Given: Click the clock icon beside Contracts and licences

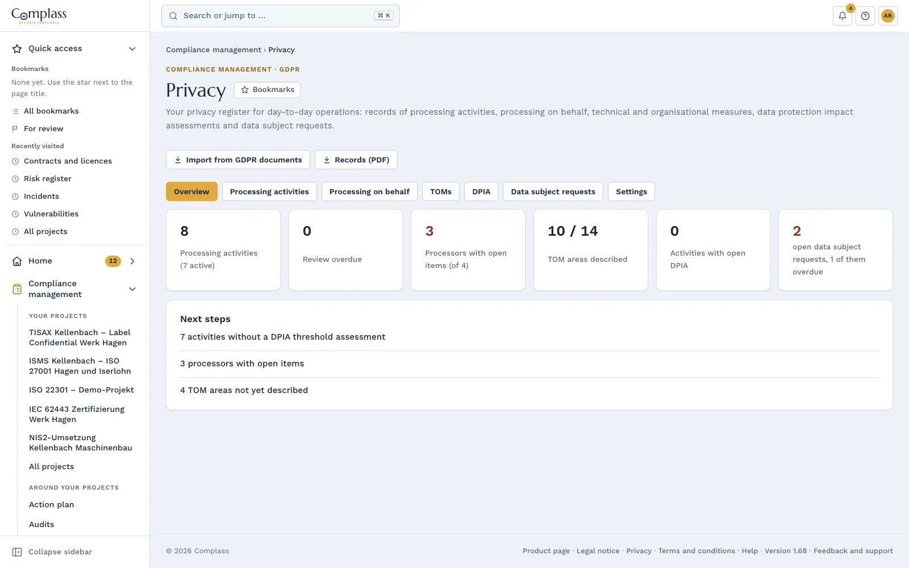Looking at the screenshot, I should [15, 161].
